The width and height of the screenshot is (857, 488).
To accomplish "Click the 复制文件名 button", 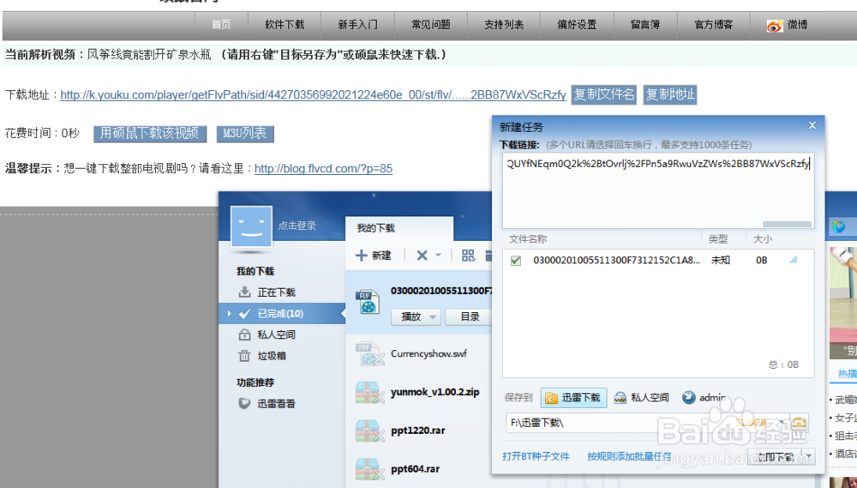I will coord(604,94).
